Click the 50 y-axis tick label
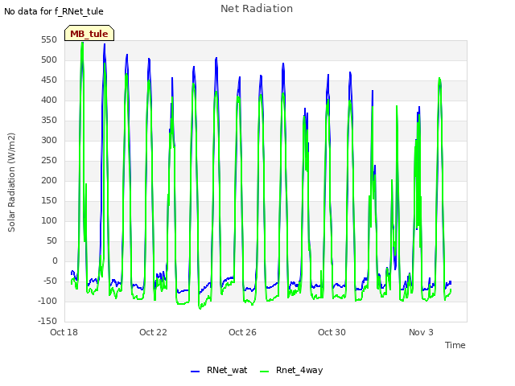The width and height of the screenshot is (515, 386). click(x=51, y=241)
